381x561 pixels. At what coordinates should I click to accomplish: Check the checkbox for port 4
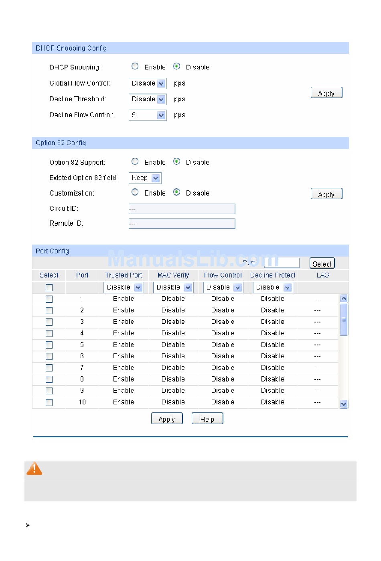click(49, 333)
